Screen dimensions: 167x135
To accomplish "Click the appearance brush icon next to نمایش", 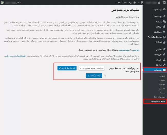I will [164, 49].
